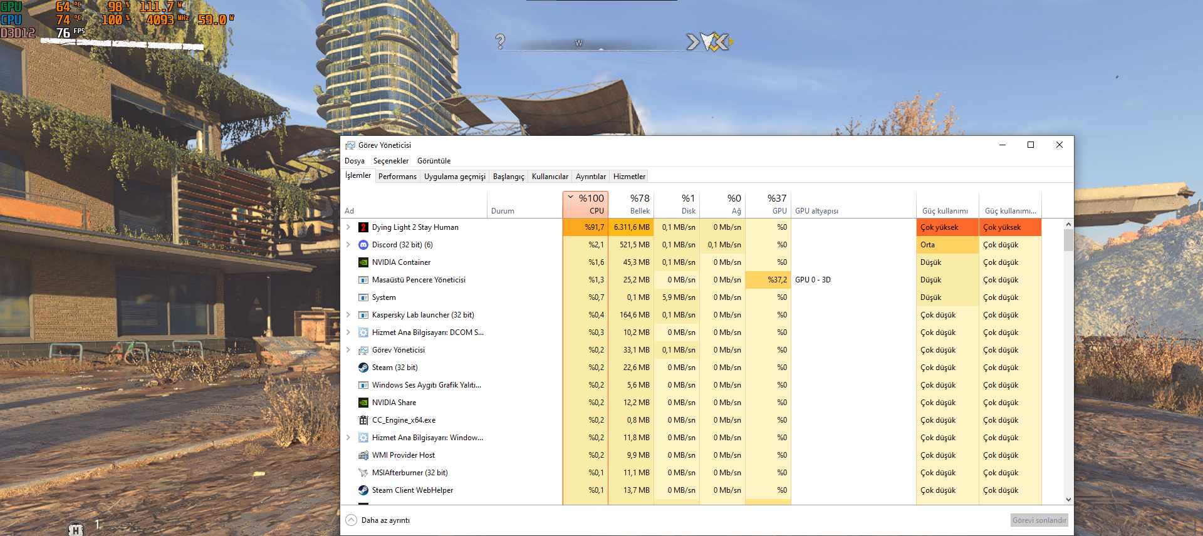Expand the Hizmet Ana Bilgisayarı DCOM group
This screenshot has width=1203, height=536.
click(x=348, y=332)
